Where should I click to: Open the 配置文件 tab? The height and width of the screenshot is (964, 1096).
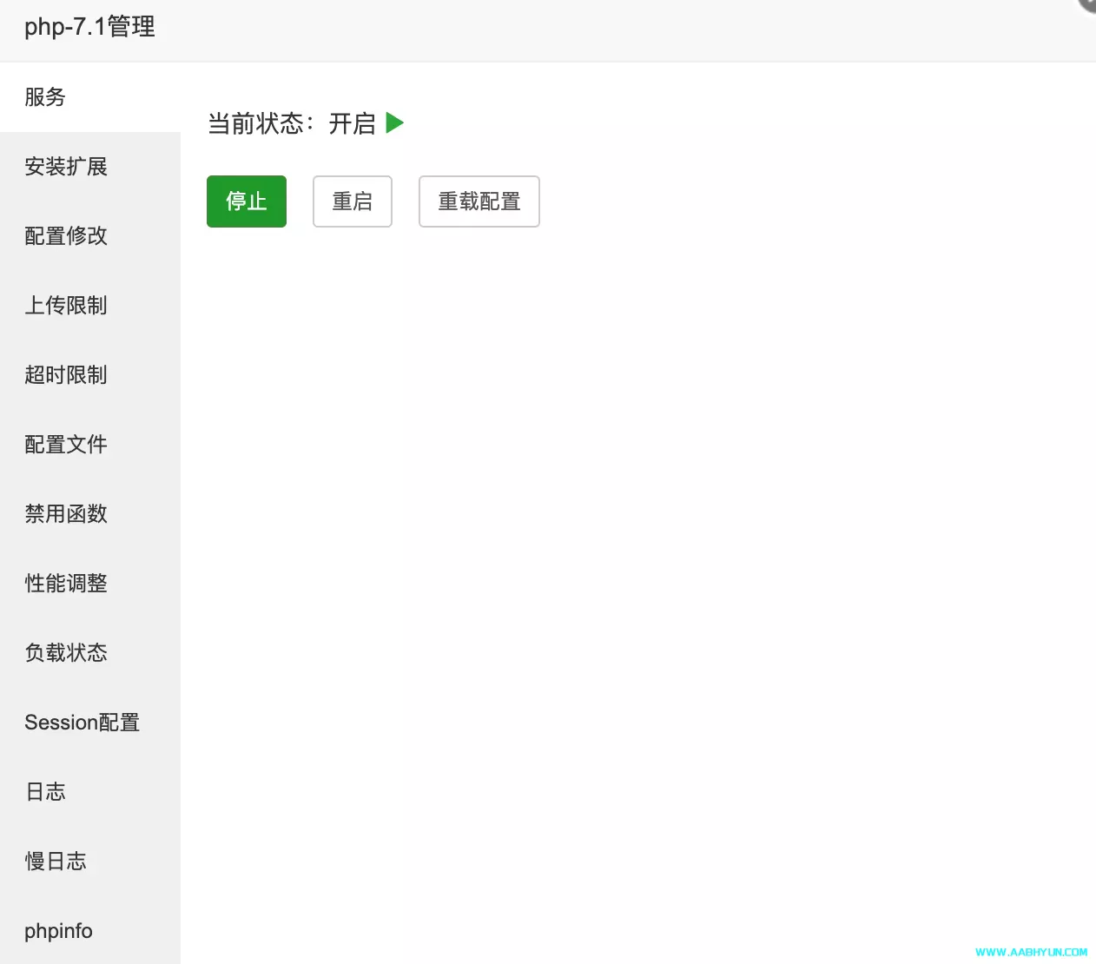point(66,445)
